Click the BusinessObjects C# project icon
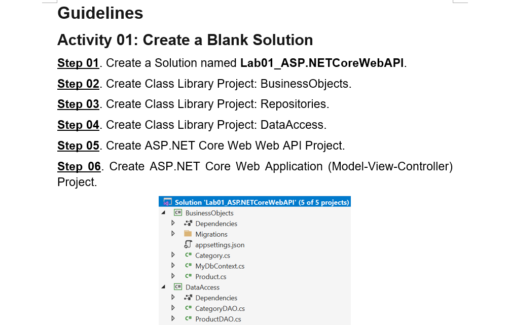The height and width of the screenshot is (325, 508). [178, 213]
